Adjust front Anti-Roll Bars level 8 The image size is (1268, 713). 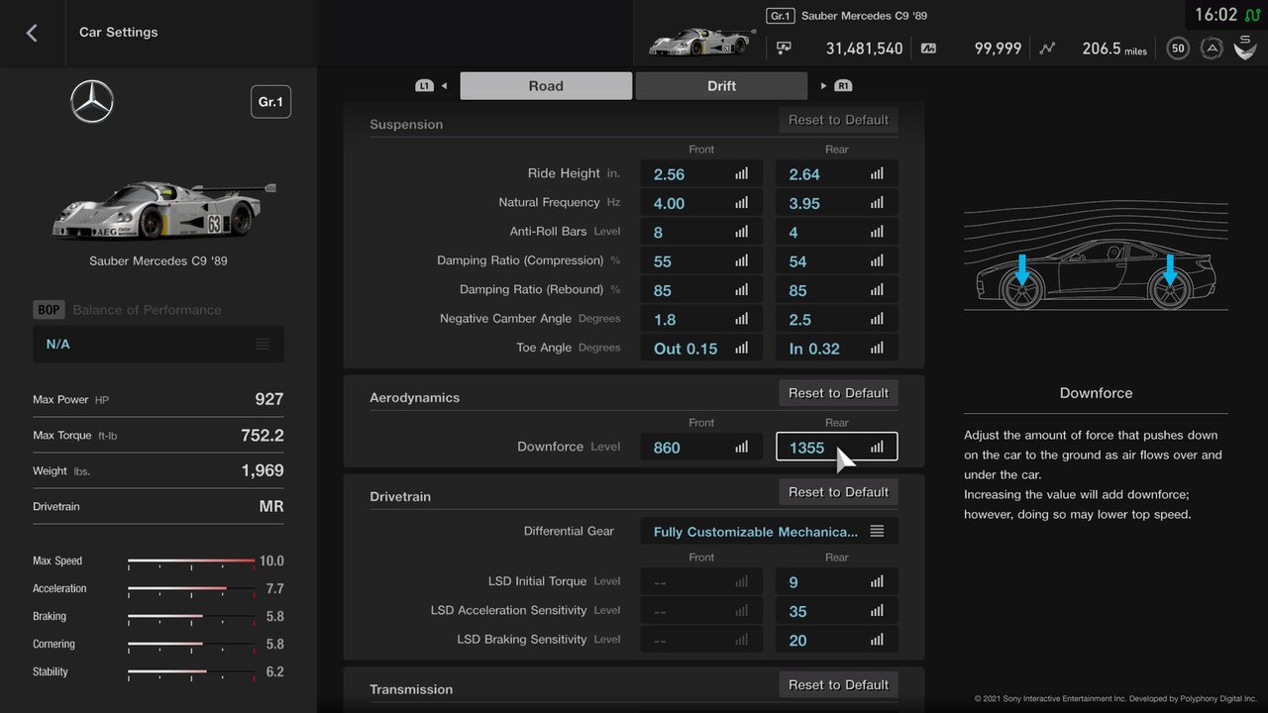click(x=701, y=232)
